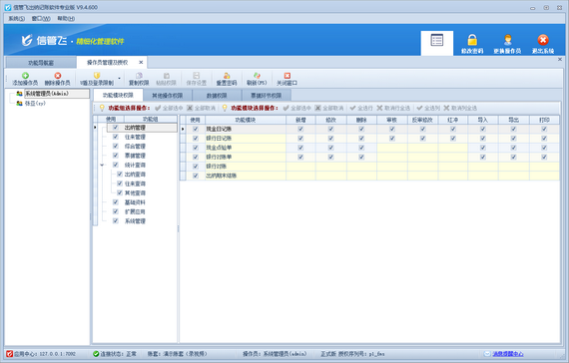Click the 关闭窗口 red icon in toolbar
Image resolution: width=569 pixels, height=363 pixels.
click(287, 76)
